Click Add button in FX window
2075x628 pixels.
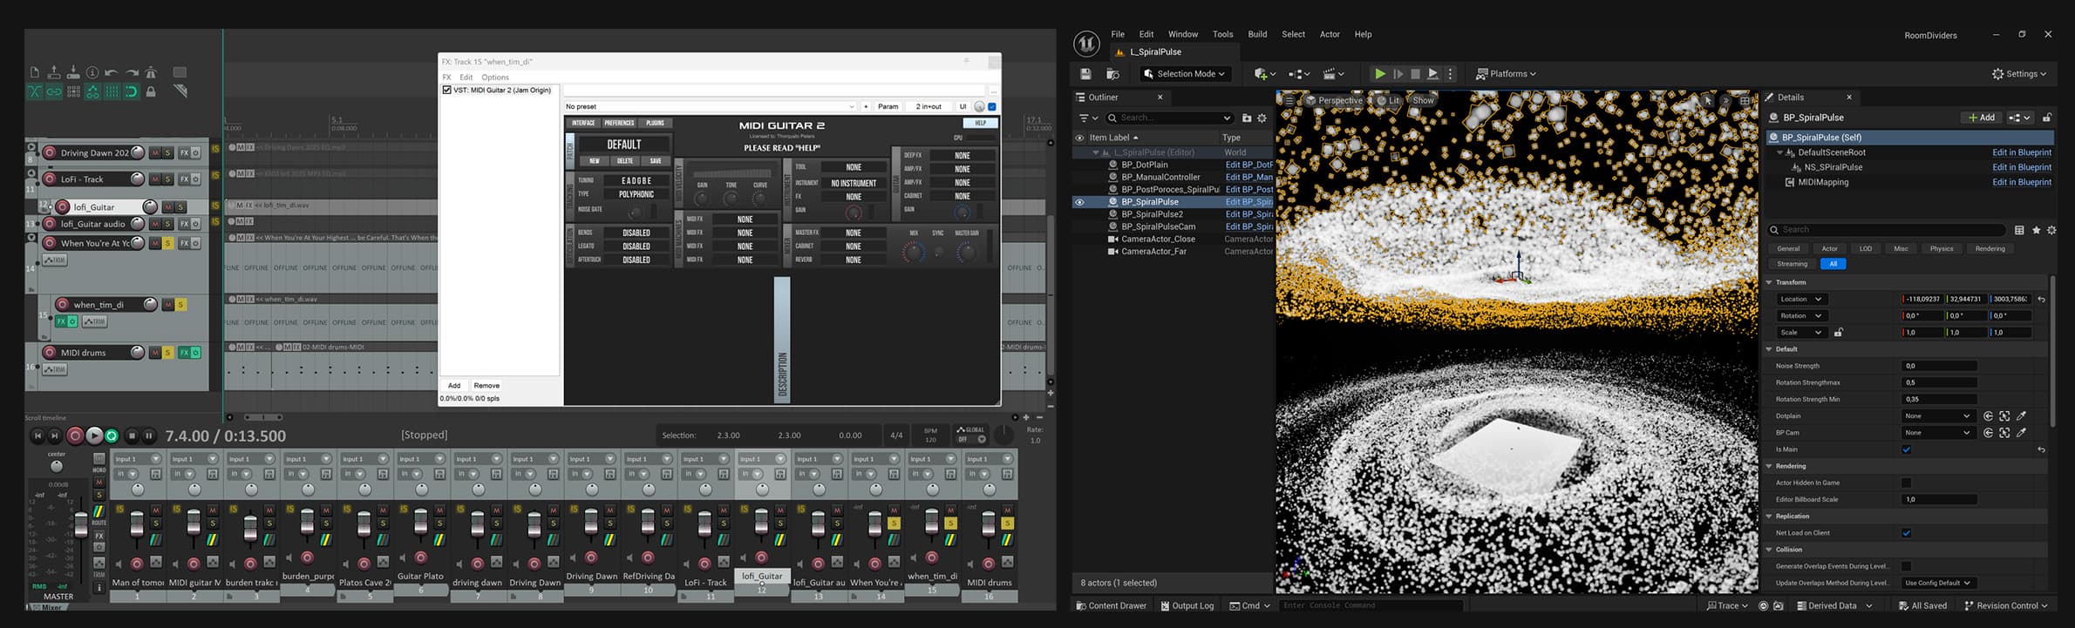454,386
